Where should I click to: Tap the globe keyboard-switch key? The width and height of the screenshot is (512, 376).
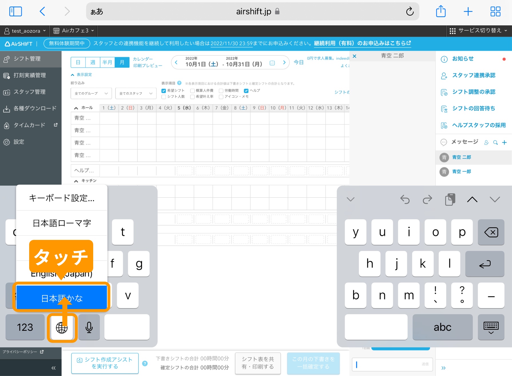click(x=62, y=327)
